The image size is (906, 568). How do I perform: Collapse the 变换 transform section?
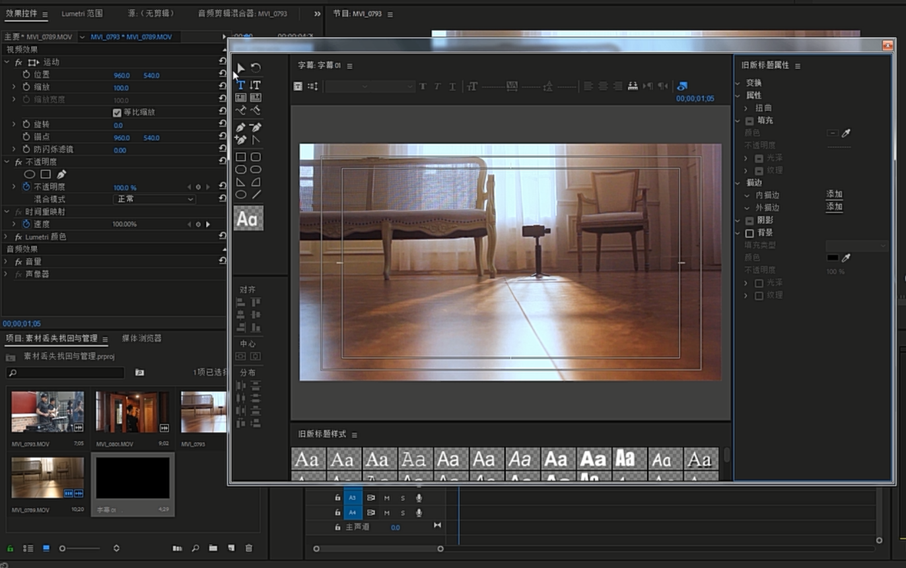[738, 83]
